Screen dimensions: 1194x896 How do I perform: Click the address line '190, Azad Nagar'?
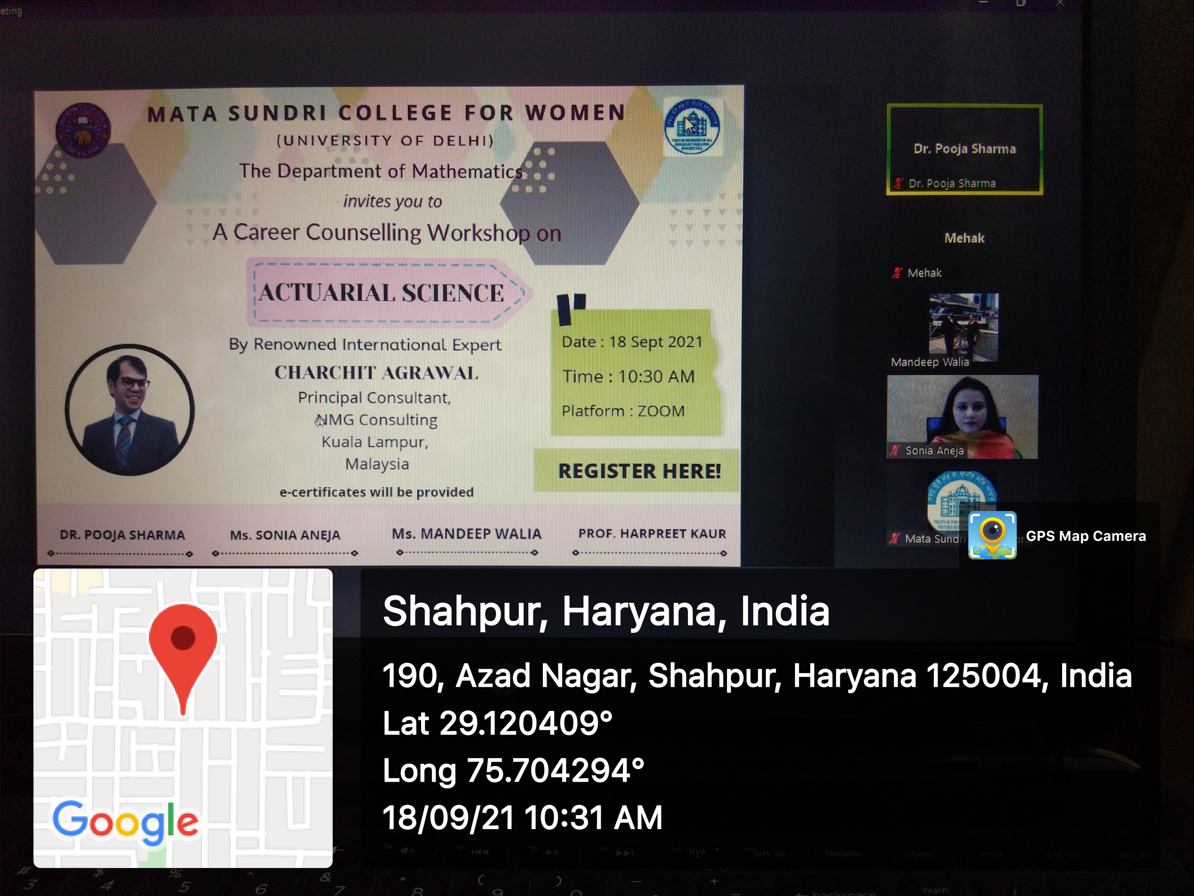757,676
